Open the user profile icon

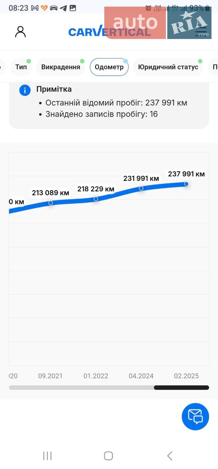pyautogui.click(x=20, y=32)
